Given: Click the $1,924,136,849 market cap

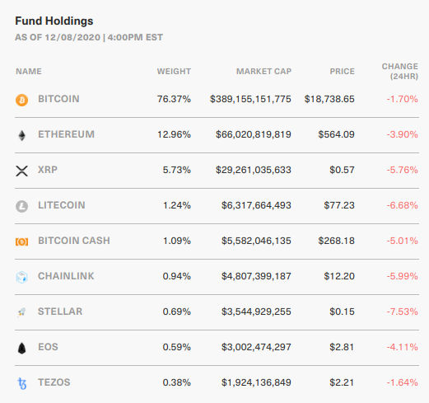Looking at the screenshot, I should pos(256,382).
